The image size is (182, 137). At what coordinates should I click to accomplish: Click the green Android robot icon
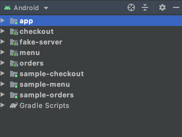pos(7,8)
